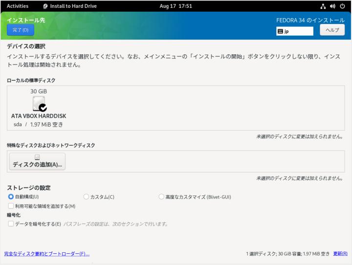This screenshot has width=352, height=265.
Task: Click the デバイスの選択 heading
Action: click(x=26, y=46)
